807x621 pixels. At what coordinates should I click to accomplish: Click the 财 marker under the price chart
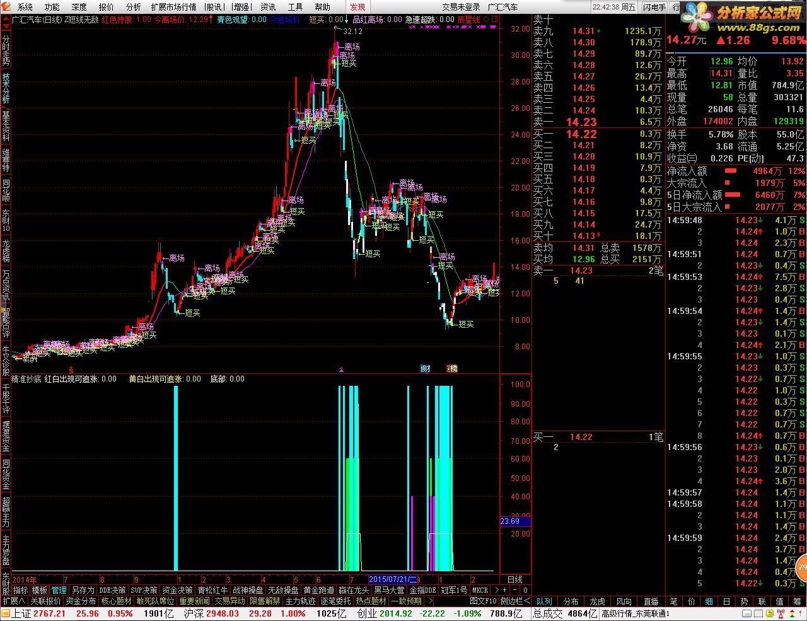pyautogui.click(x=426, y=369)
